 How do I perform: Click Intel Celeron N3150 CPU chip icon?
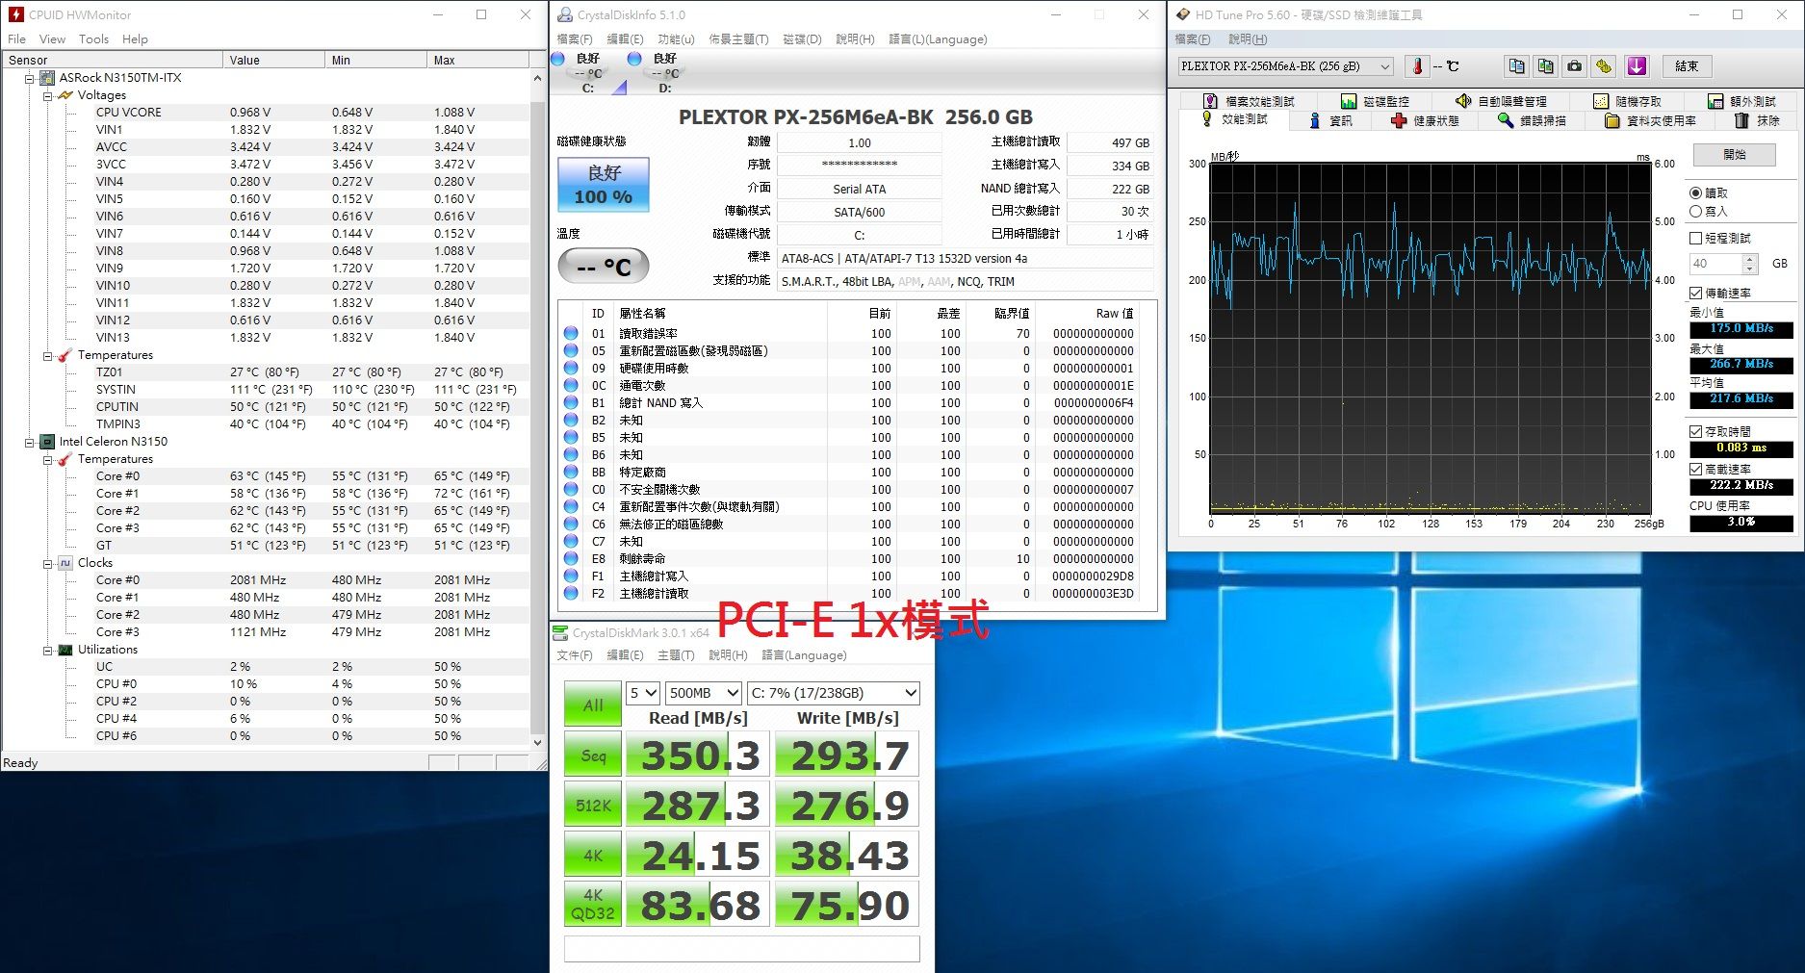click(x=47, y=442)
